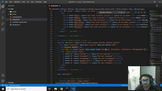Click the 4 hrs 34 mins status item
The width and height of the screenshot is (162, 91).
tap(15, 85)
